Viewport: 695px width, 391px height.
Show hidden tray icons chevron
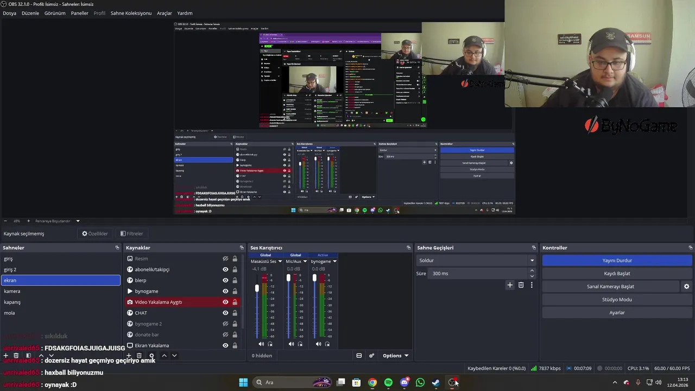[615, 382]
